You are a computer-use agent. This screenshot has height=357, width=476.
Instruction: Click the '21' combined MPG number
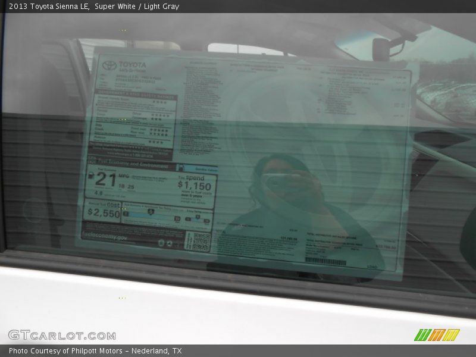pos(105,180)
